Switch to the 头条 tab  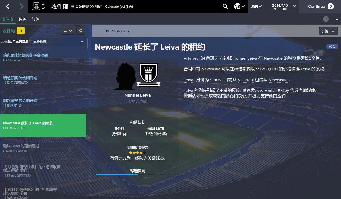(22, 19)
